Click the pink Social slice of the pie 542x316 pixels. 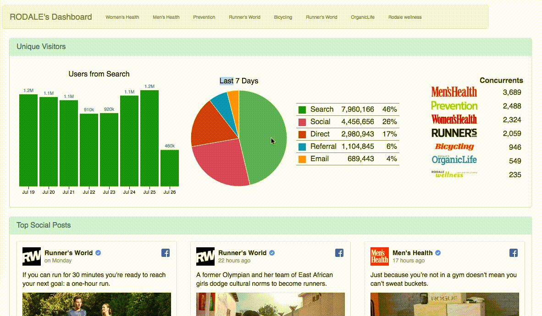coord(221,162)
